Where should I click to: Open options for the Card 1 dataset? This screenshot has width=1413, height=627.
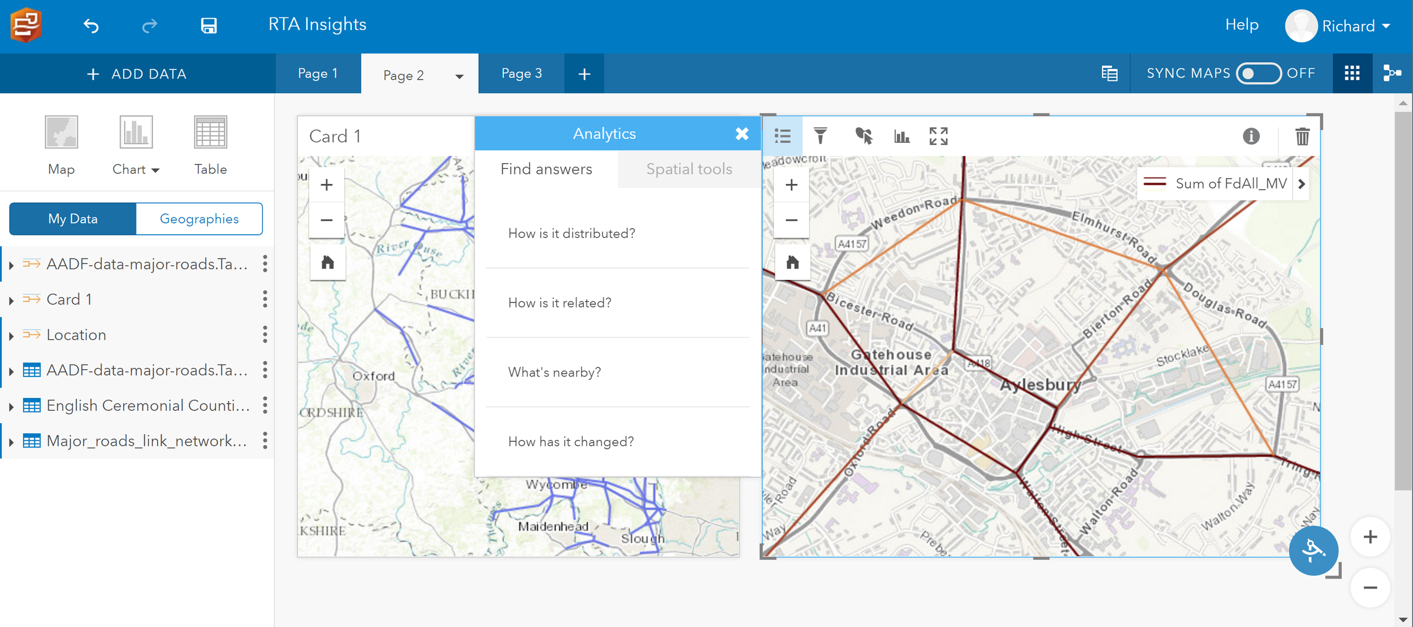click(x=265, y=299)
